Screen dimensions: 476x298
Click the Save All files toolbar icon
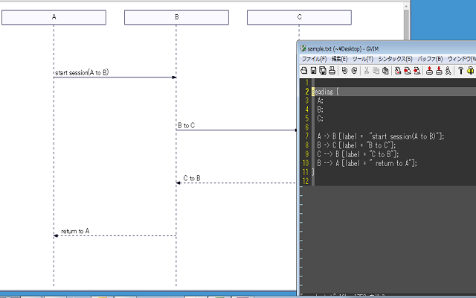(x=323, y=71)
